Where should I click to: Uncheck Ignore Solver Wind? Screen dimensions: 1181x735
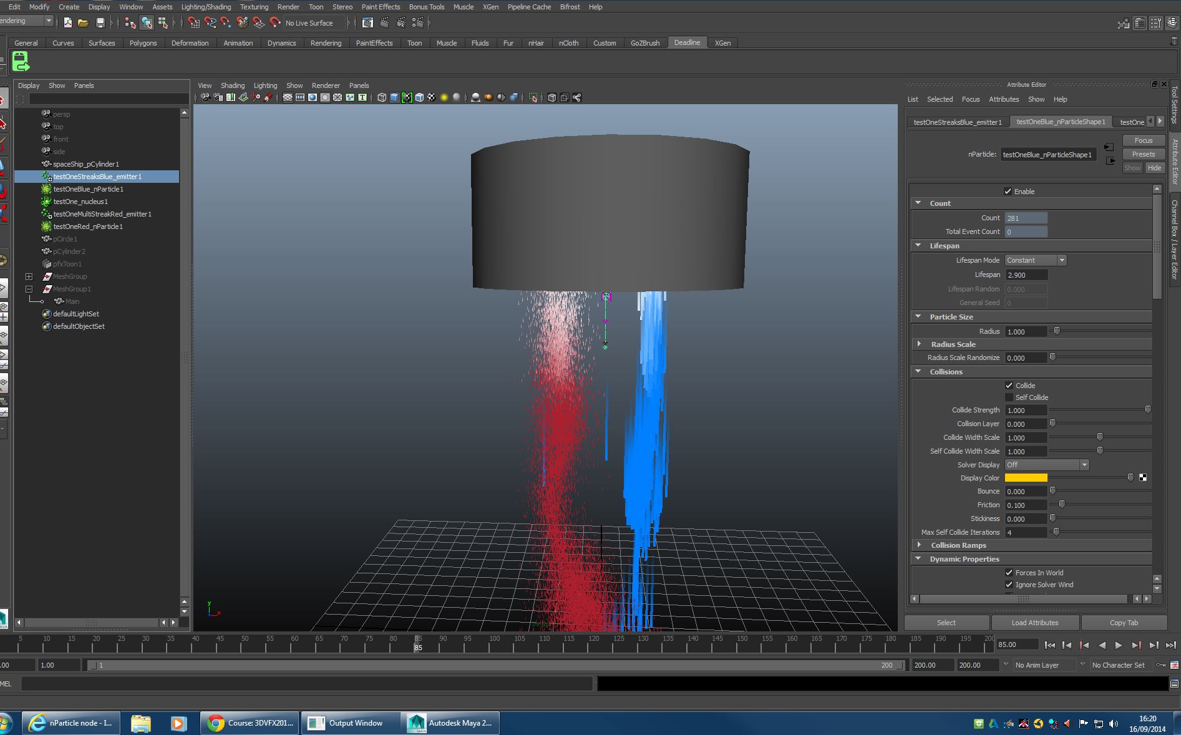1009,585
